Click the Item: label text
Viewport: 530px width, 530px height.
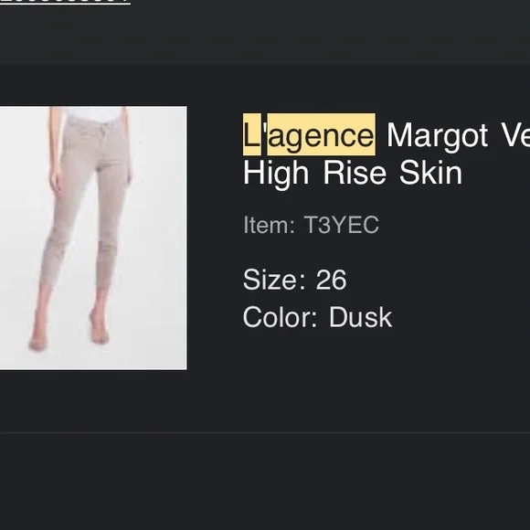click(269, 225)
